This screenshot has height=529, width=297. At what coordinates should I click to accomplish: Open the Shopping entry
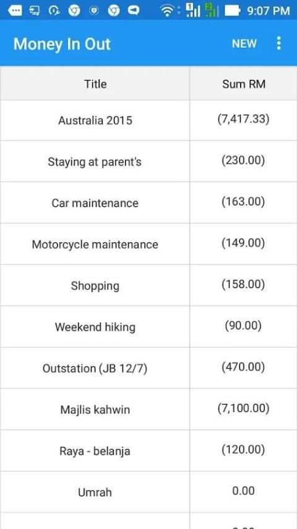(148, 285)
